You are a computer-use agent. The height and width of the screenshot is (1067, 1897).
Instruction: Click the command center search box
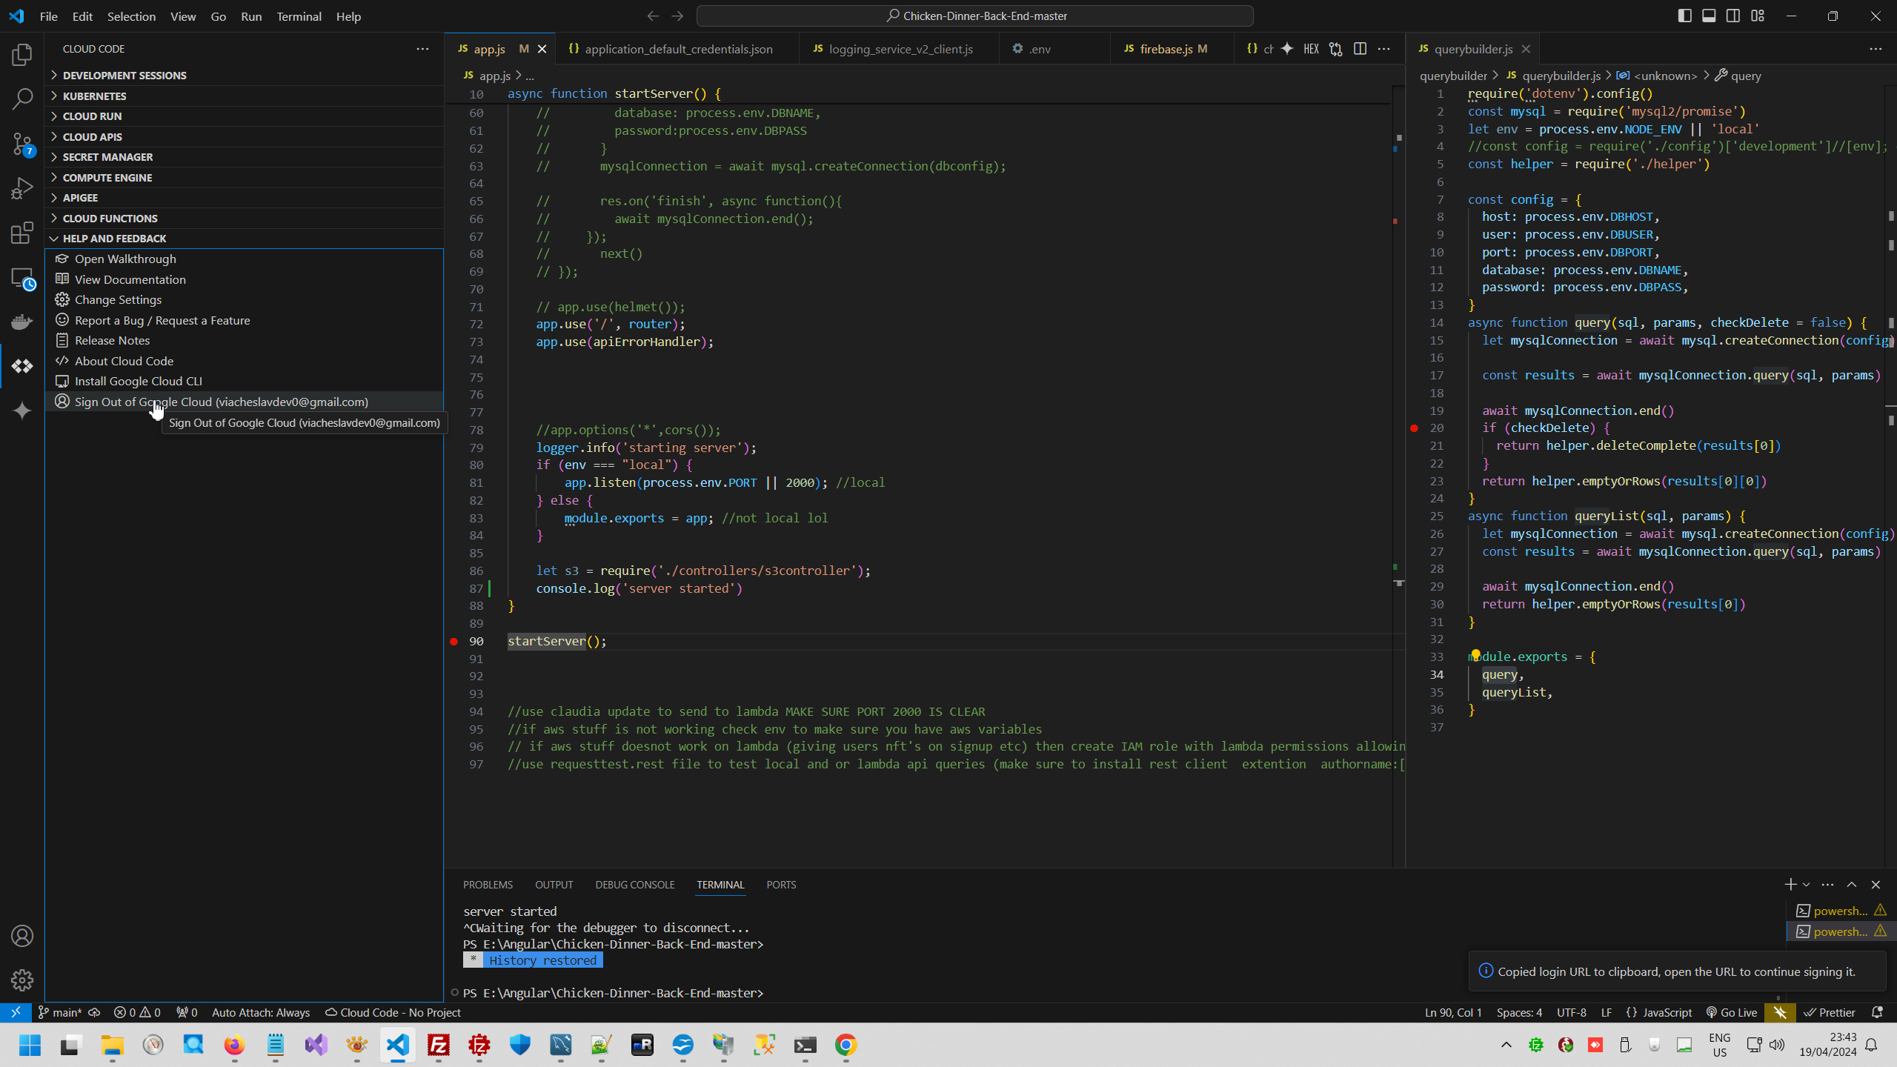975,16
